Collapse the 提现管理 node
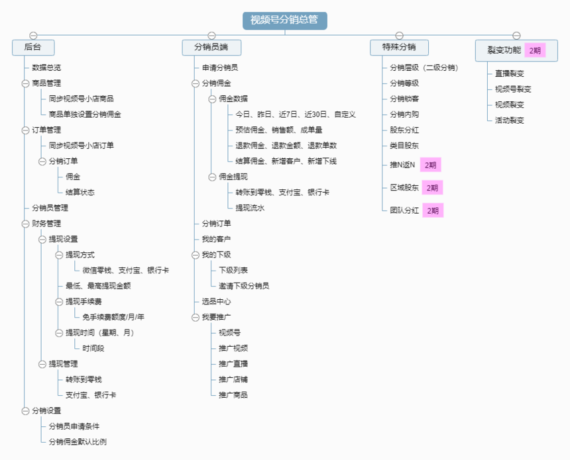The height and width of the screenshot is (460, 570). pos(42,365)
